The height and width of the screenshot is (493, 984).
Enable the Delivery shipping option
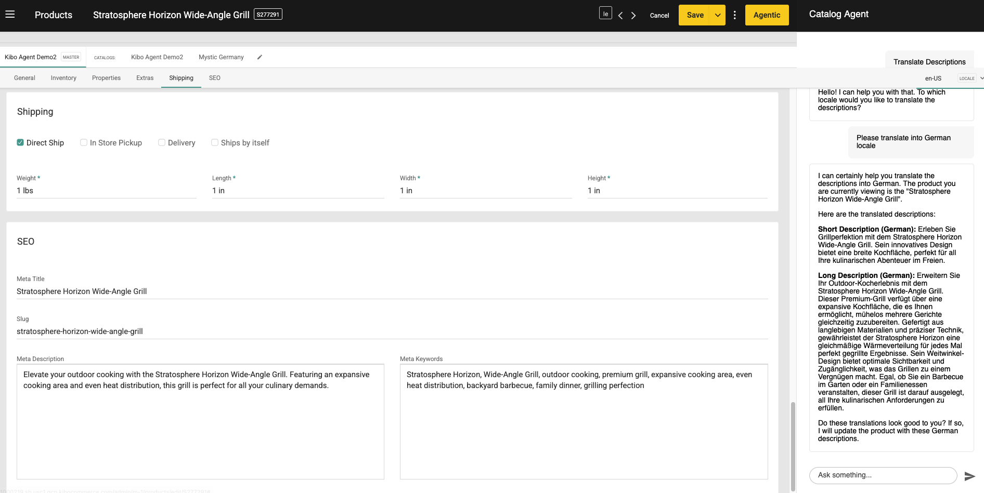[x=161, y=142]
